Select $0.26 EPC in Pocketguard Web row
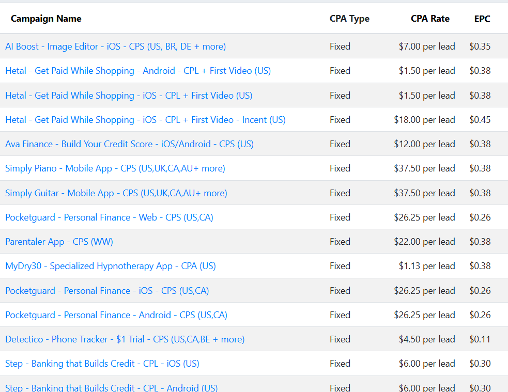Viewport: 508px width, 392px height. pos(480,217)
